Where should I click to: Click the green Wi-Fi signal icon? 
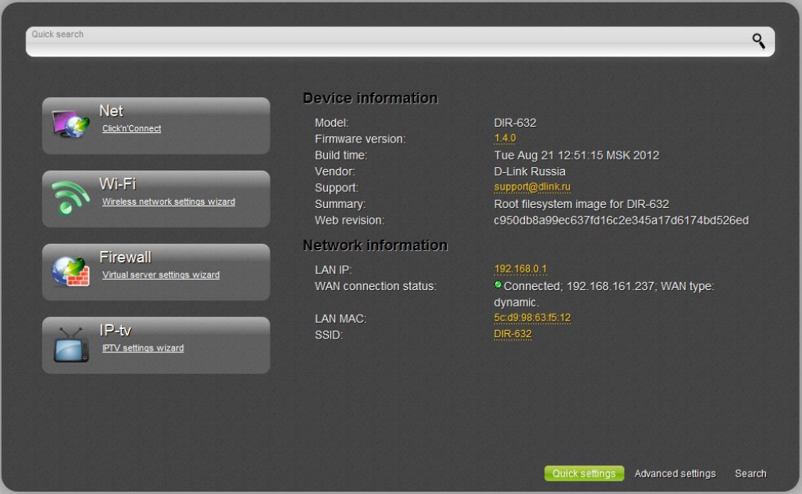point(70,198)
